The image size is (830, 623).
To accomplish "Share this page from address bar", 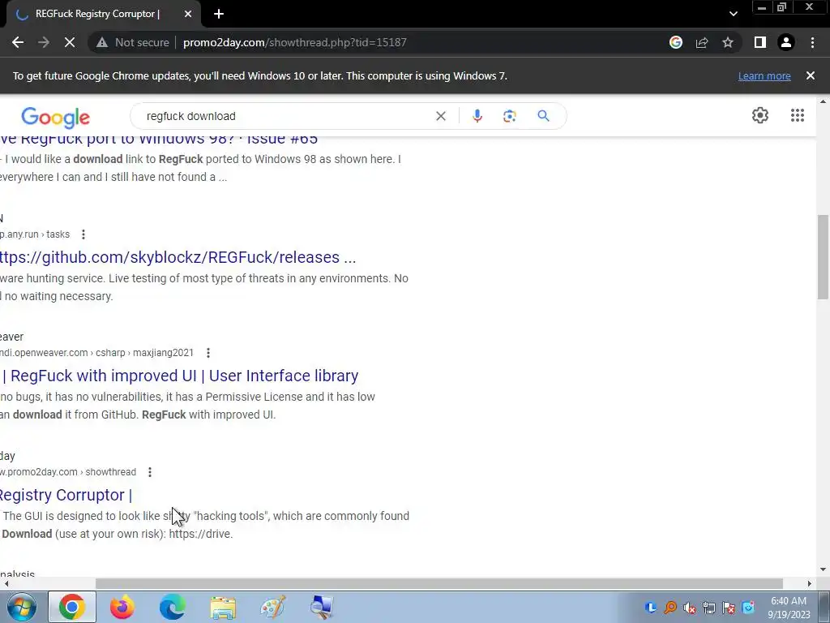I will [x=702, y=42].
